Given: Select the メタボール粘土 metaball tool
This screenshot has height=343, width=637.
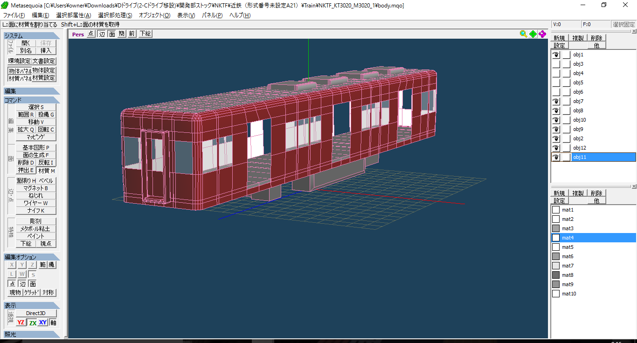Looking at the screenshot, I should (36, 229).
